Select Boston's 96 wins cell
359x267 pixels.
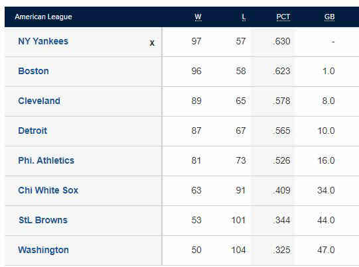[196, 71]
